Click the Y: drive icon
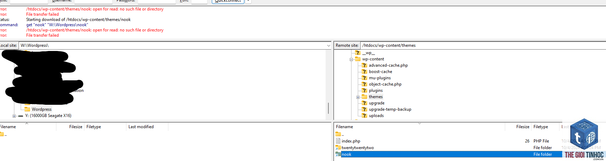This screenshot has width=606, height=161. (x=21, y=116)
